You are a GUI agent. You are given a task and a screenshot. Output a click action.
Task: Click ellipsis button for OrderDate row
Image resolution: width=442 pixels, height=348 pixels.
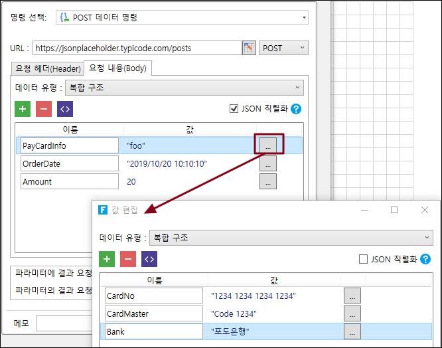pyautogui.click(x=268, y=163)
